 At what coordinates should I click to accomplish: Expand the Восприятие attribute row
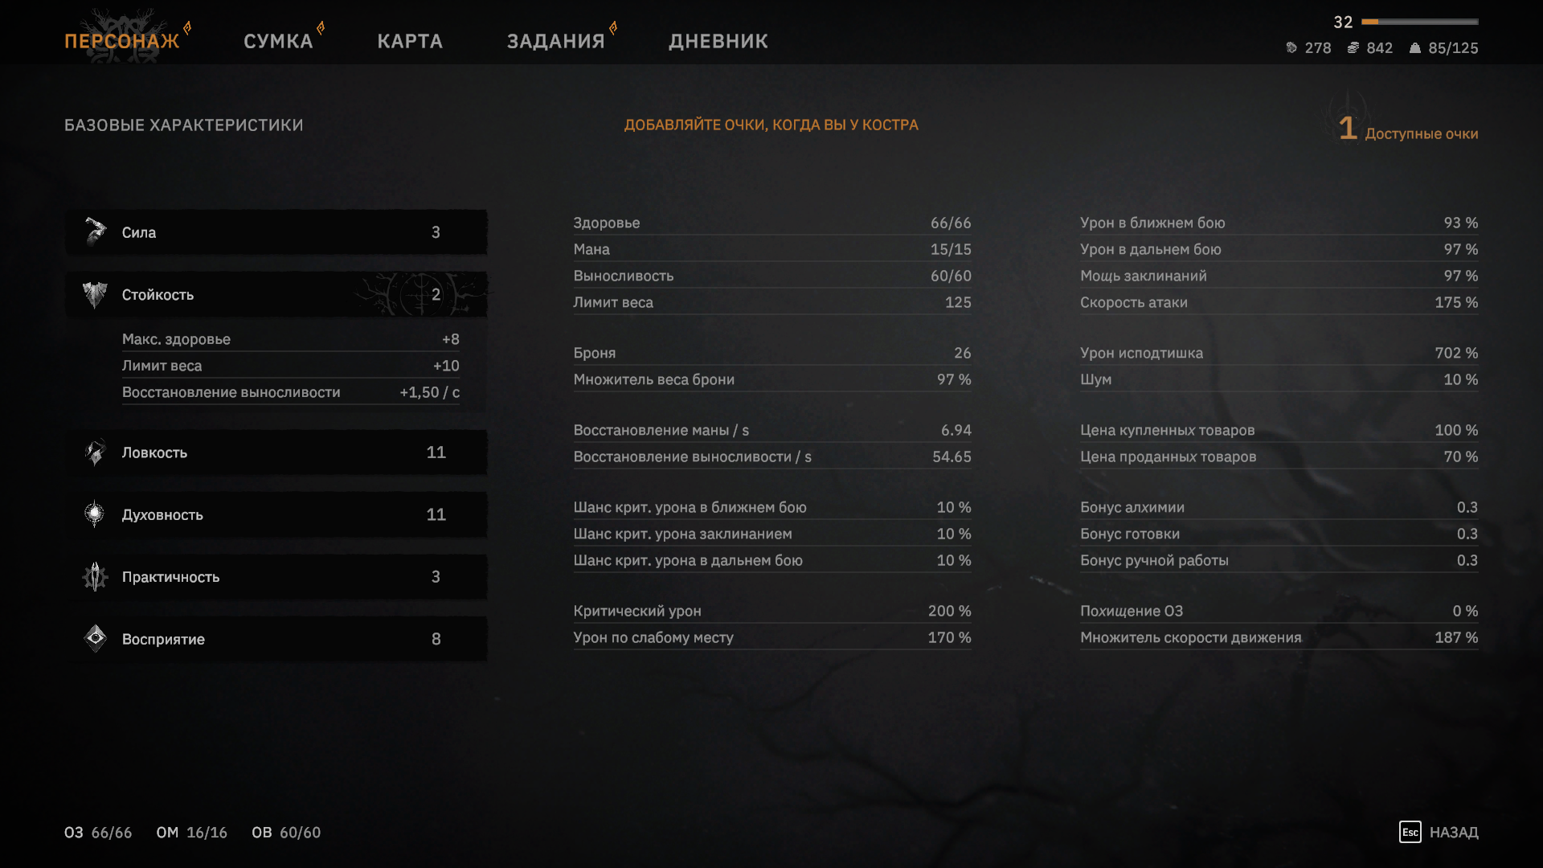tap(276, 639)
